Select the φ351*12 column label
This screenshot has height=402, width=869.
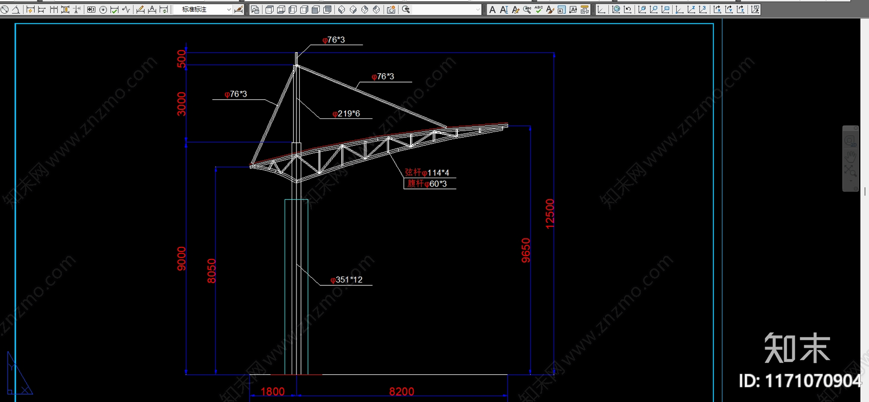[x=347, y=280]
